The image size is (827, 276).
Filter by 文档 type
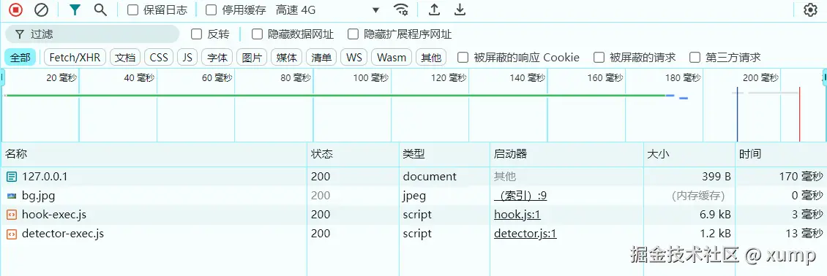(125, 57)
